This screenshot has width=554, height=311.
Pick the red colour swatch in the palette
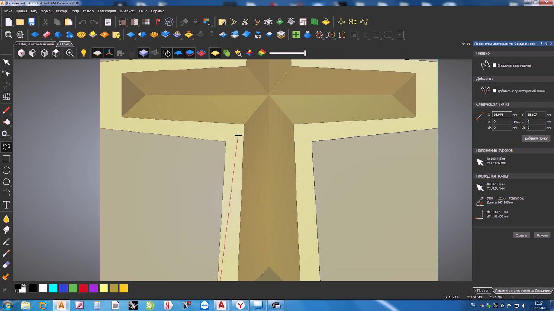[83, 289]
